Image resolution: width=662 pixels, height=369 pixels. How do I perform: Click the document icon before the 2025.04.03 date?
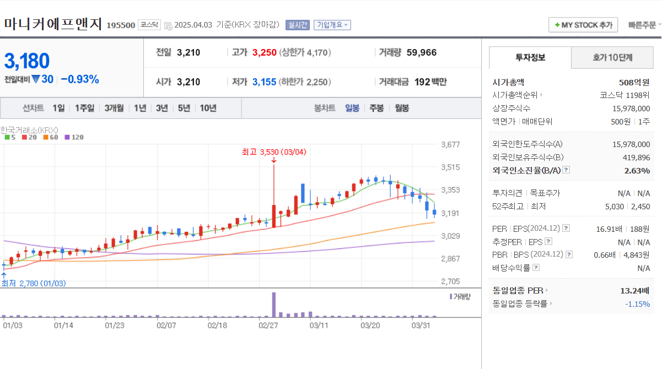tap(168, 25)
